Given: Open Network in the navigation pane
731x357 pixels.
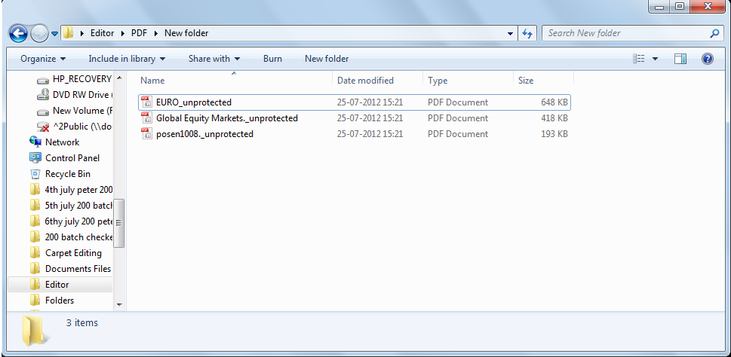Looking at the screenshot, I should [x=62, y=142].
